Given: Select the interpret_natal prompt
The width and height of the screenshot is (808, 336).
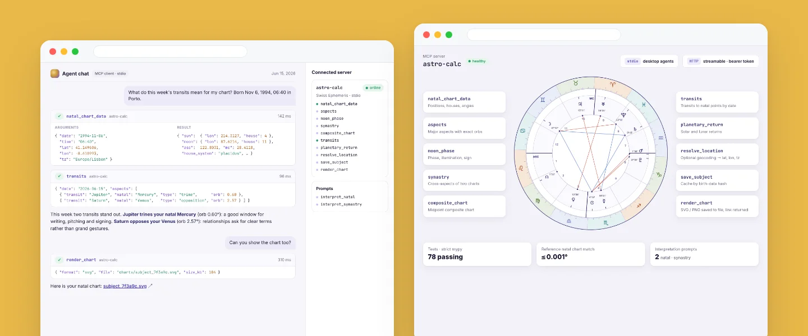Looking at the screenshot, I should click(338, 197).
